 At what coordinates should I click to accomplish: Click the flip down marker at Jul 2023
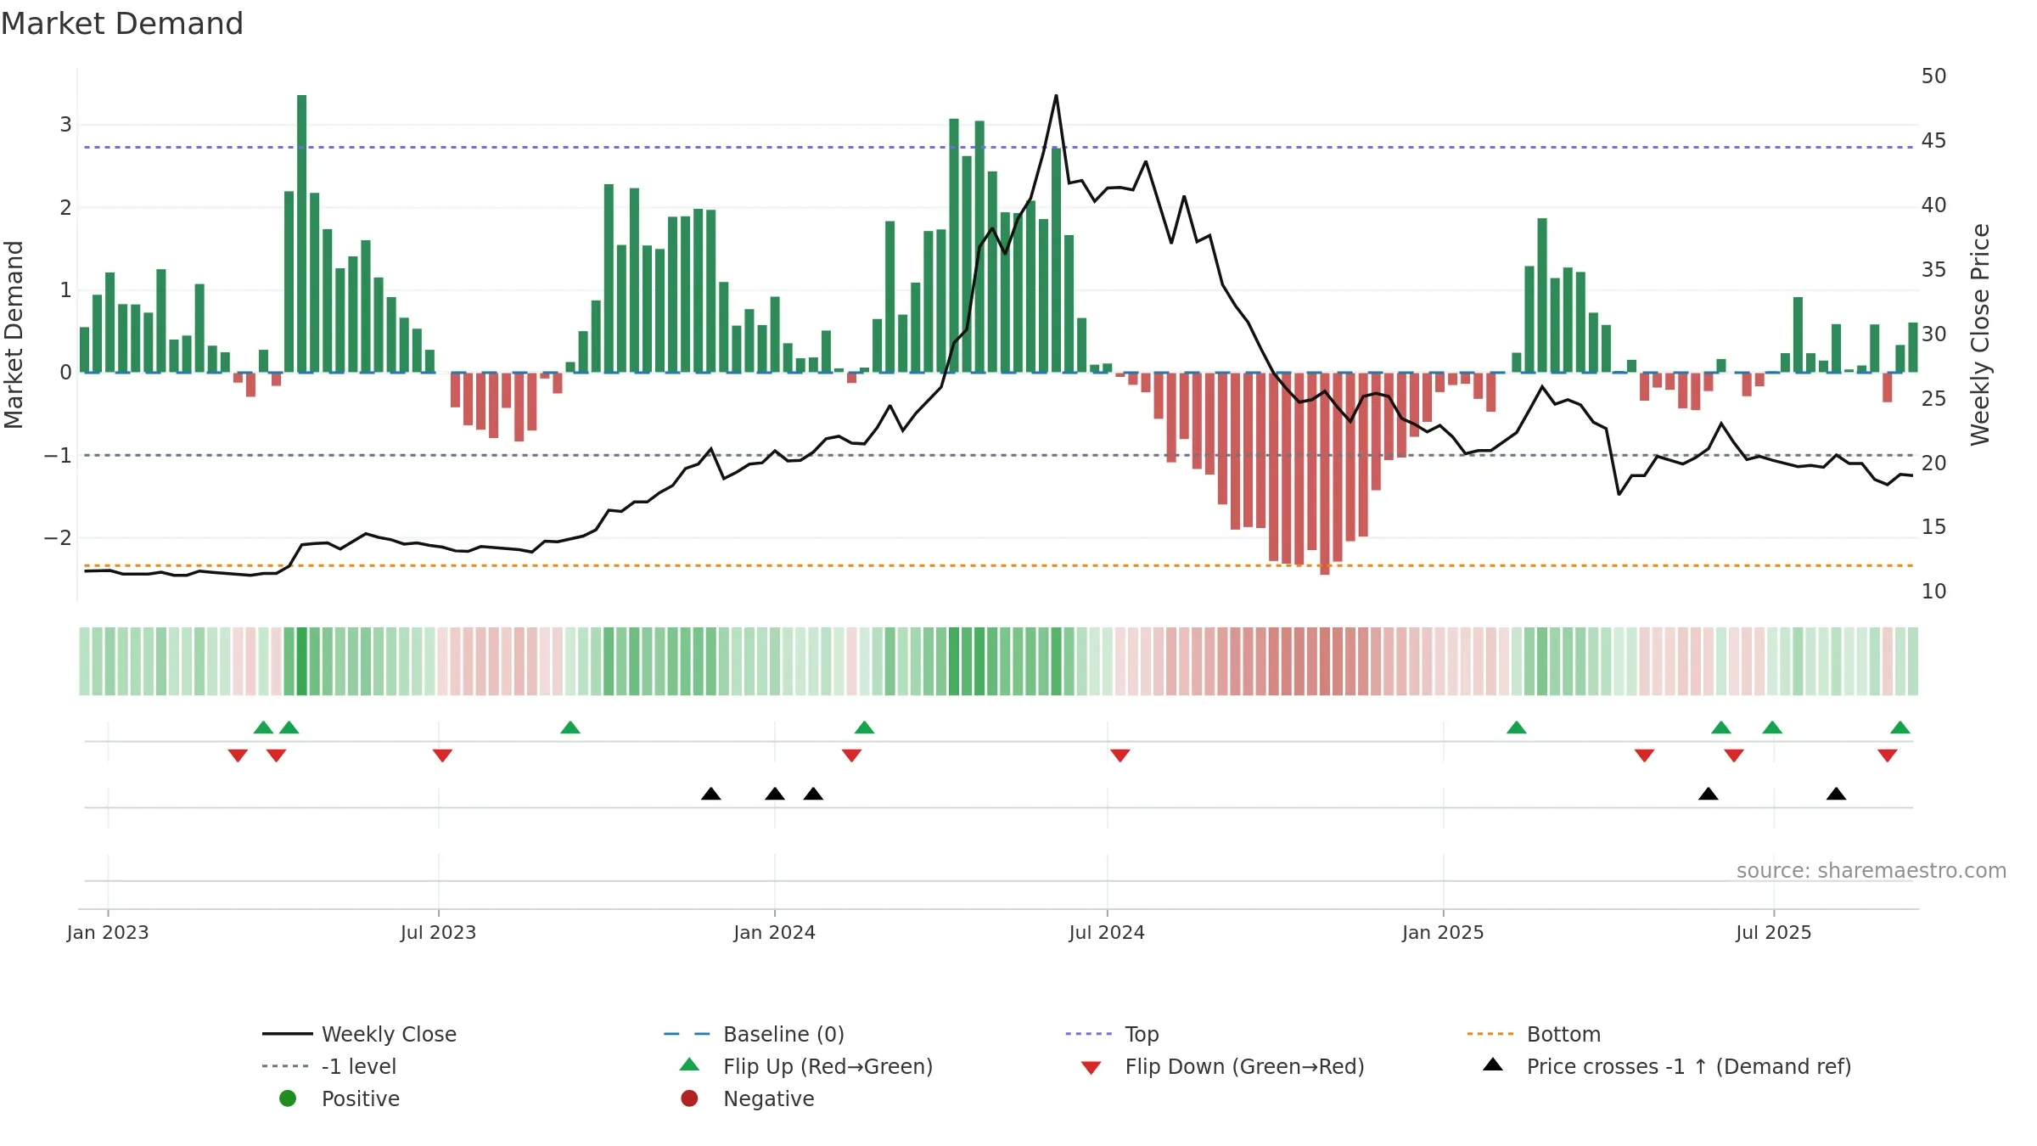(442, 756)
